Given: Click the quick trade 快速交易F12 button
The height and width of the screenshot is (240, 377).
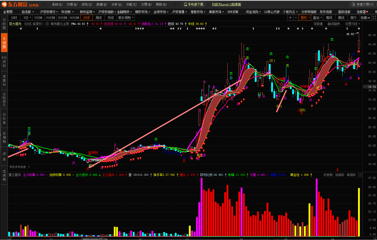Looking at the screenshot, I should (363, 4).
